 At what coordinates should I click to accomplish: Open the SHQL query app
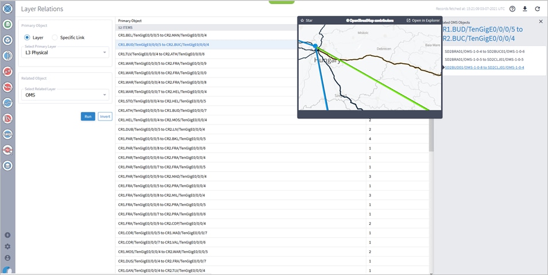coord(7,134)
